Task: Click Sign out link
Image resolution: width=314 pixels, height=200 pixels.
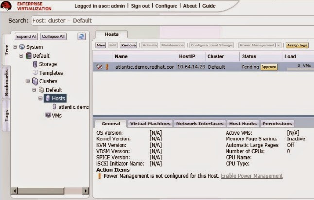Action: pos(140,6)
